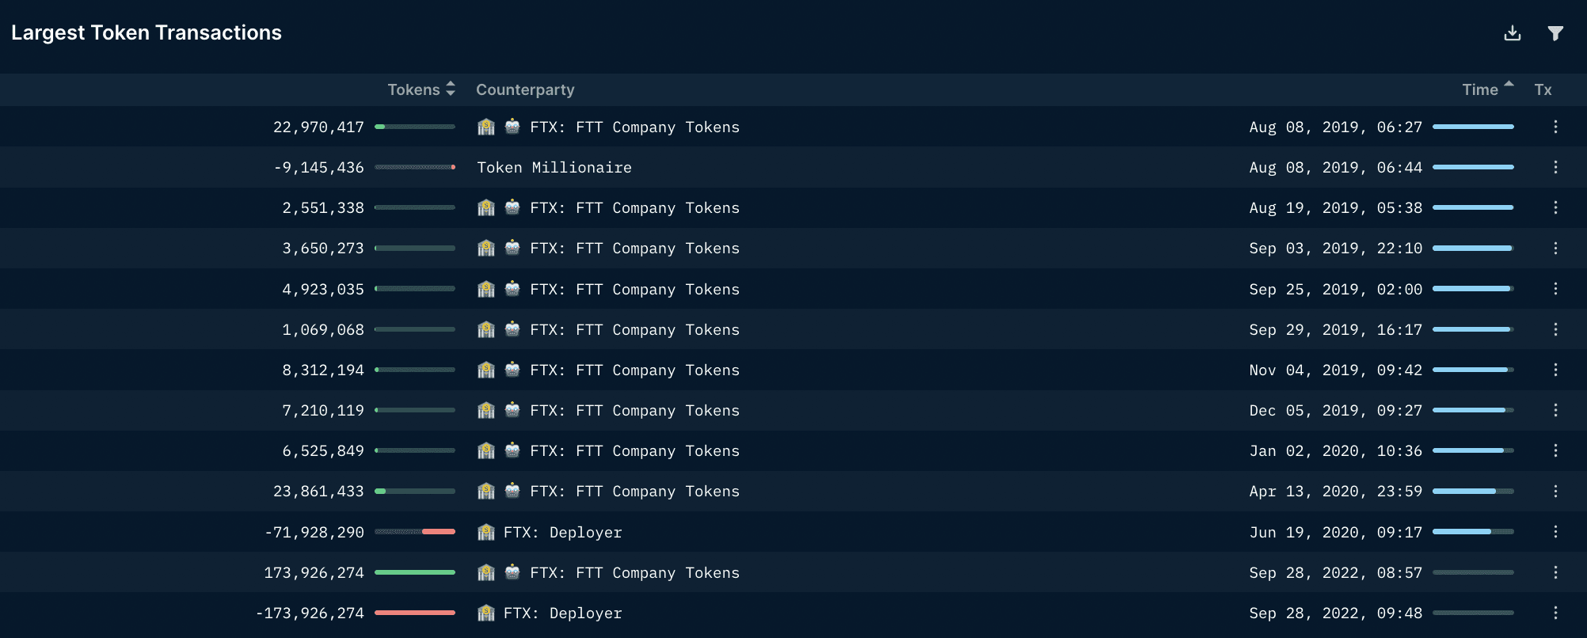
Task: Open FTX: FTT Company Tokens for 173,926,274
Action: click(635, 572)
